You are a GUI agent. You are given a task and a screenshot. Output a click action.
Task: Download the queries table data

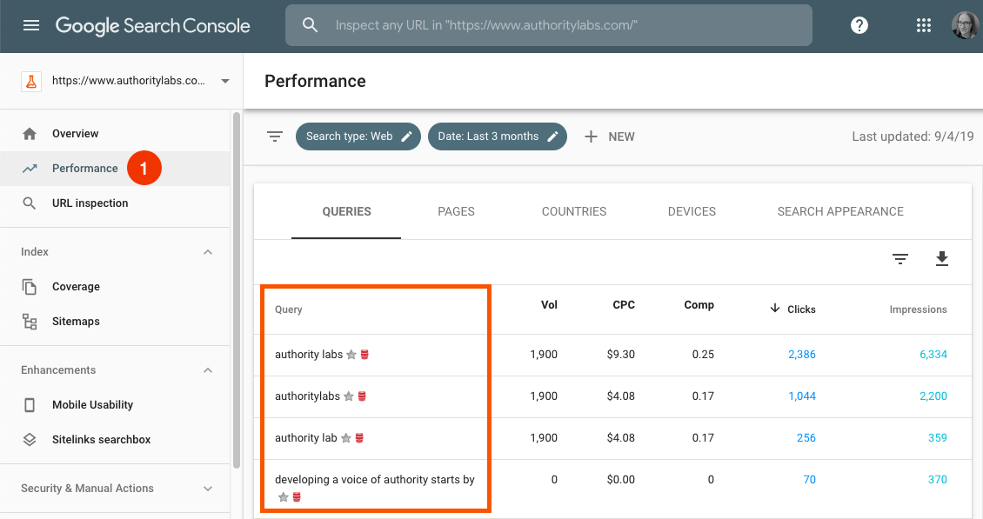tap(941, 259)
